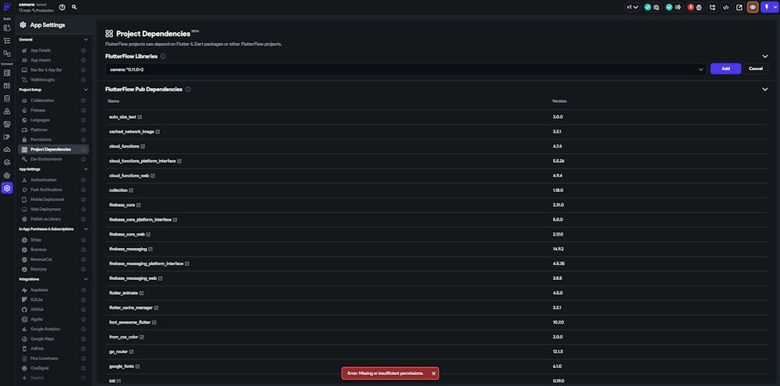Open the collection package external link icon
Screen dimensions: 780x386
pyautogui.click(x=131, y=190)
